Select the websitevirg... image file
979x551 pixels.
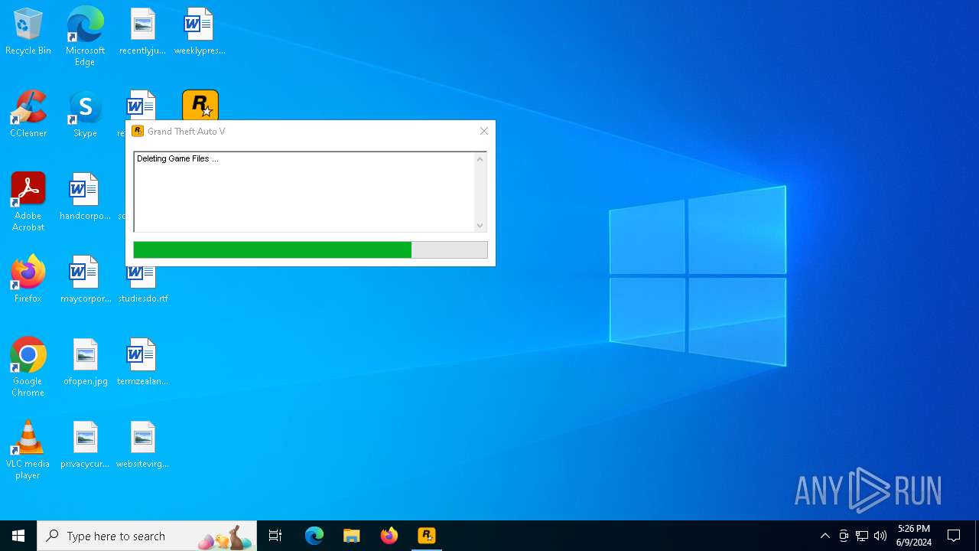point(142,445)
